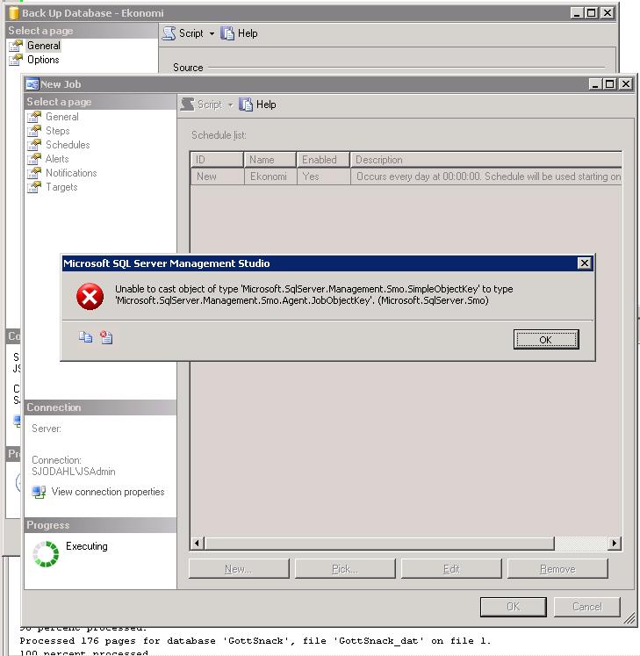Click OK at bottom of New Job

click(x=514, y=607)
